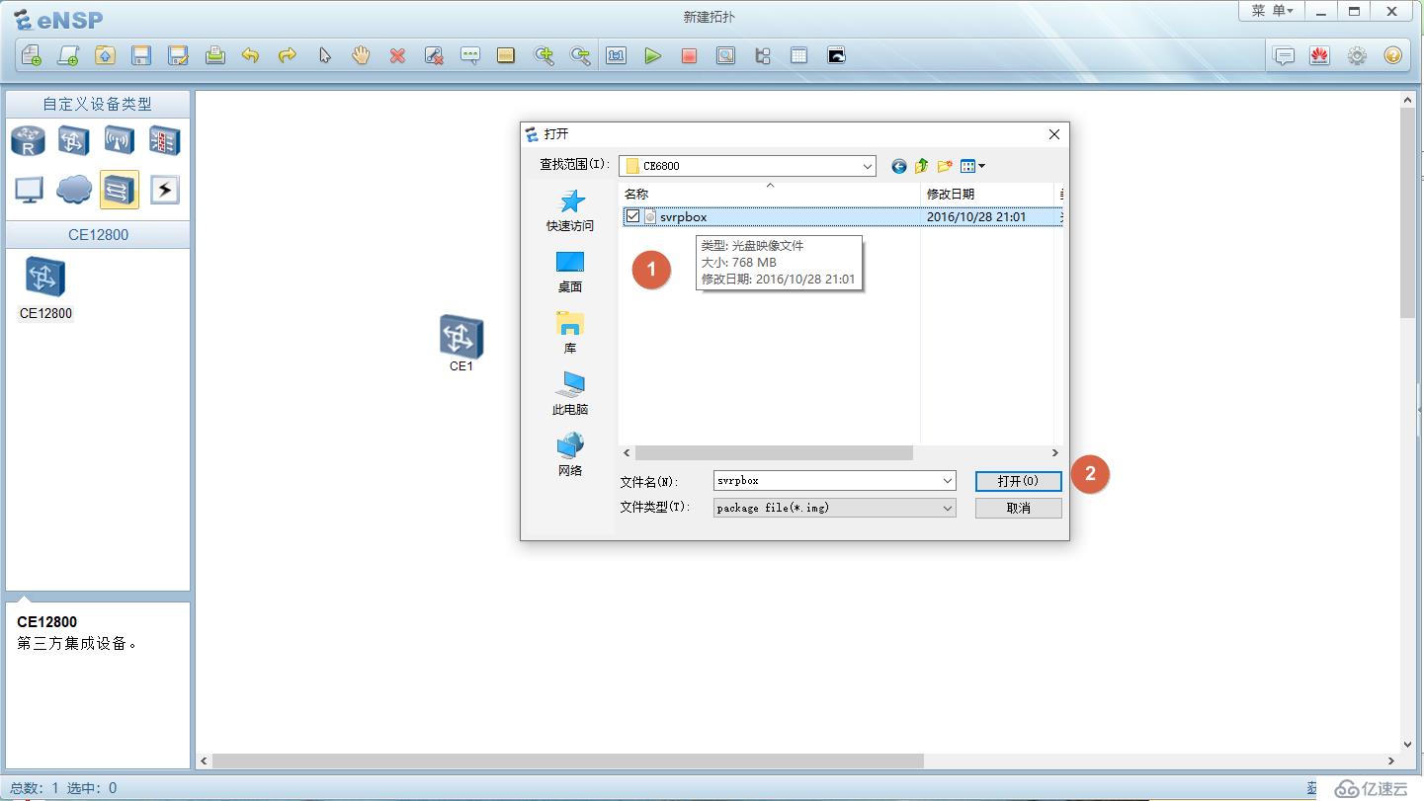
Task: Add a text note with speech-bubble icon
Action: pos(470,55)
